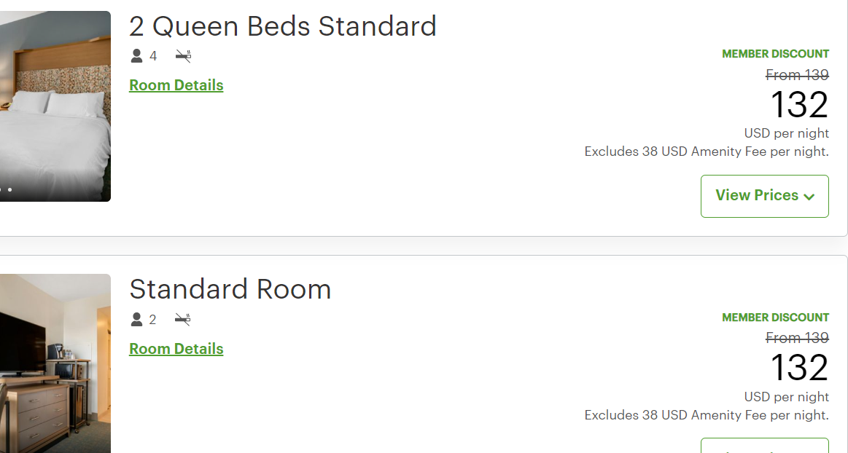Click the View Prices button for 2 Queen Beds
Screen dimensions: 848x453
click(x=764, y=195)
